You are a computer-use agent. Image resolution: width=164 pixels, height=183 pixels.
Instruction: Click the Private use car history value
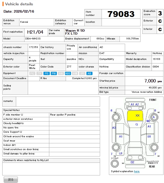click(71, 47)
